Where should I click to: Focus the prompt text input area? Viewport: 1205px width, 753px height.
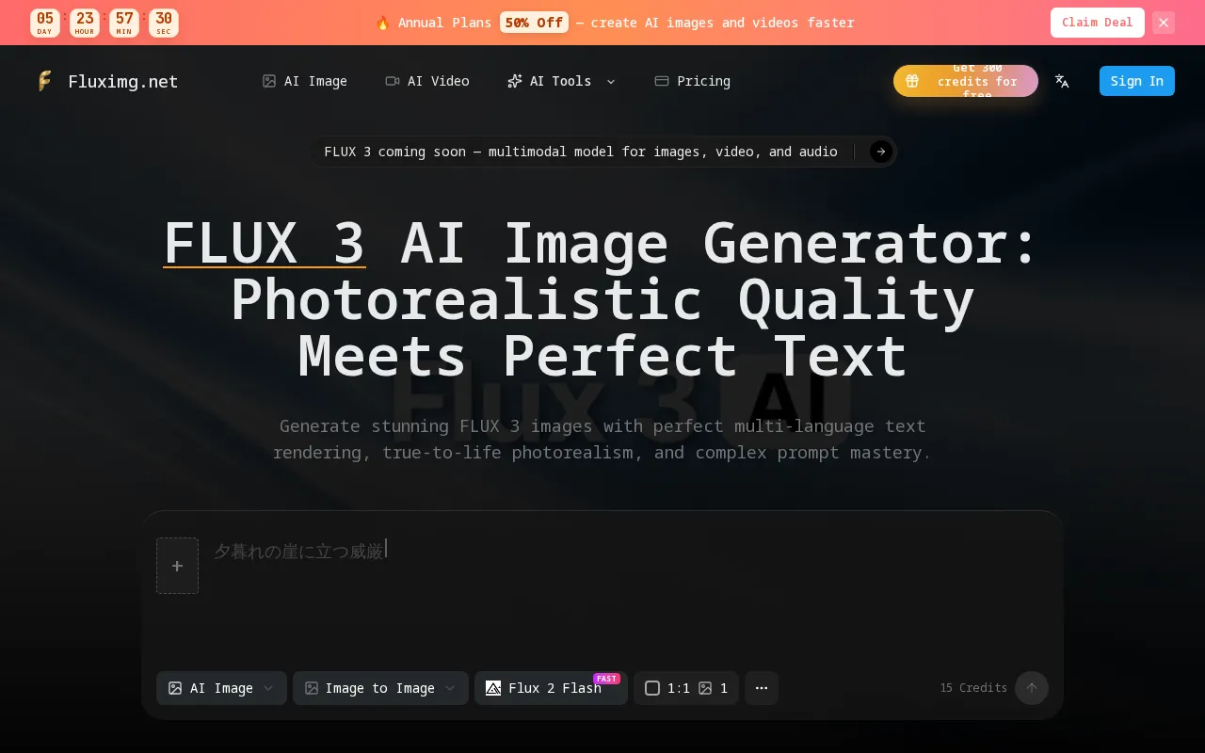[x=629, y=593]
